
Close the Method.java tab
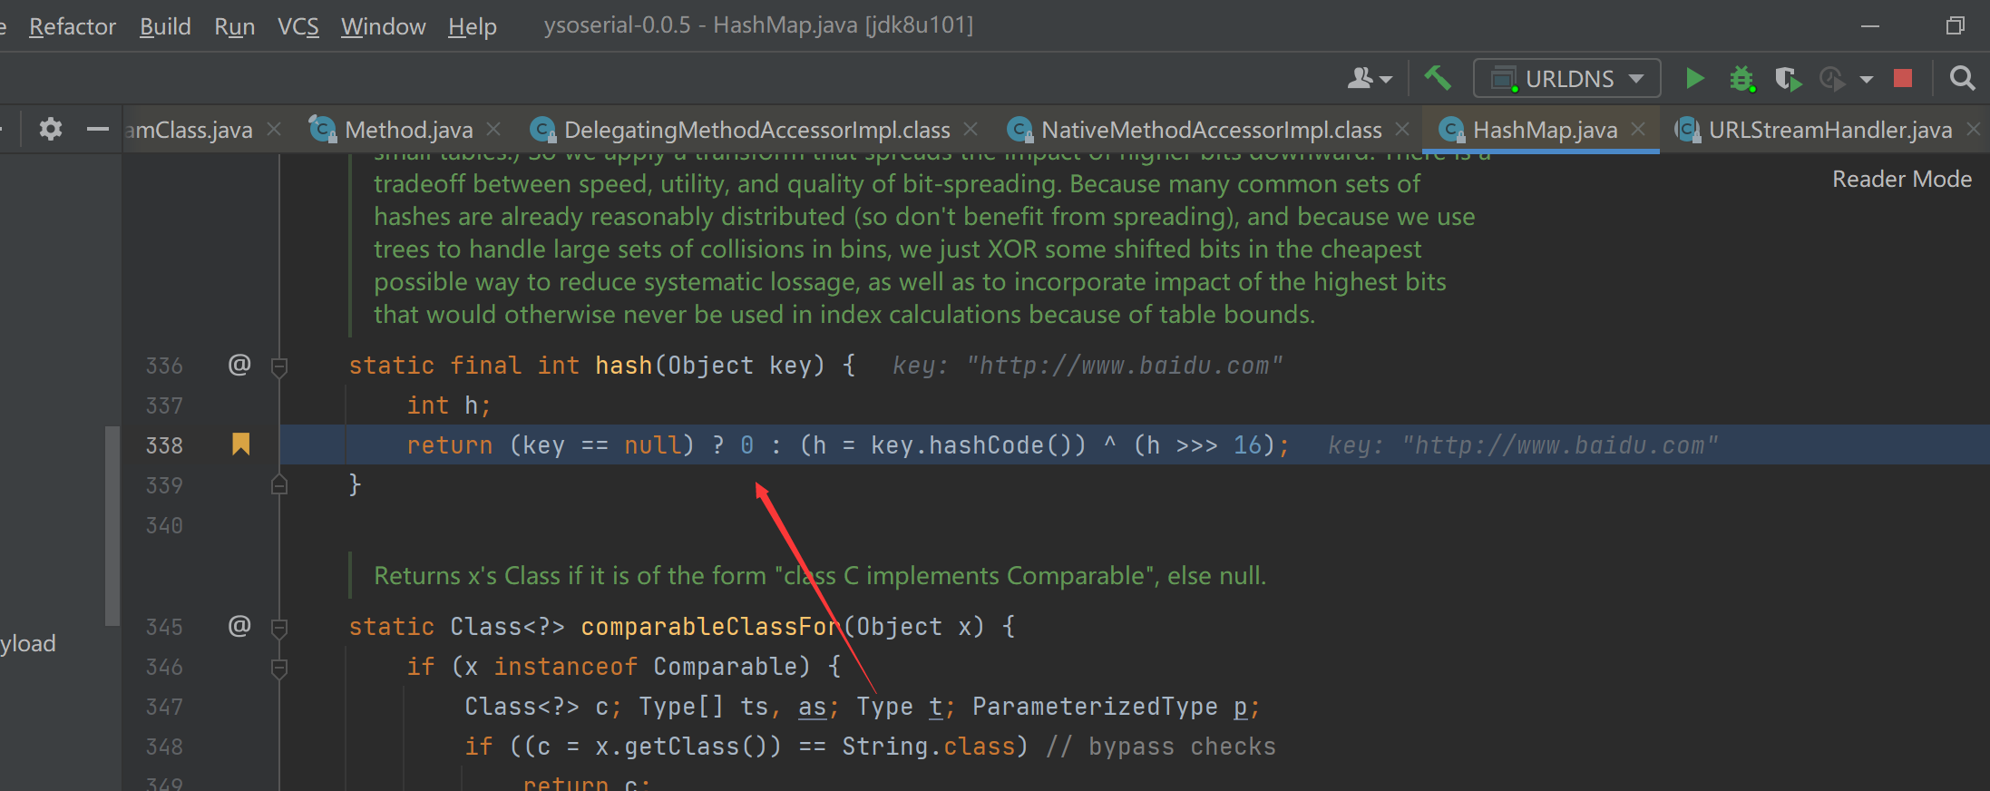tap(494, 130)
